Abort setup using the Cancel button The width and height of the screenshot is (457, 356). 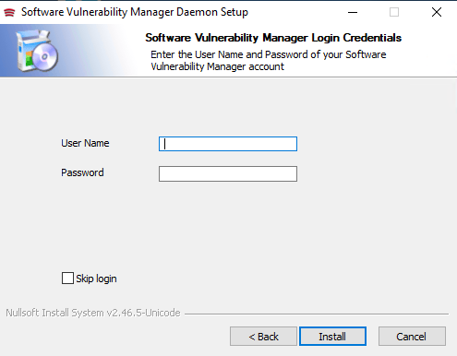pyautogui.click(x=412, y=337)
